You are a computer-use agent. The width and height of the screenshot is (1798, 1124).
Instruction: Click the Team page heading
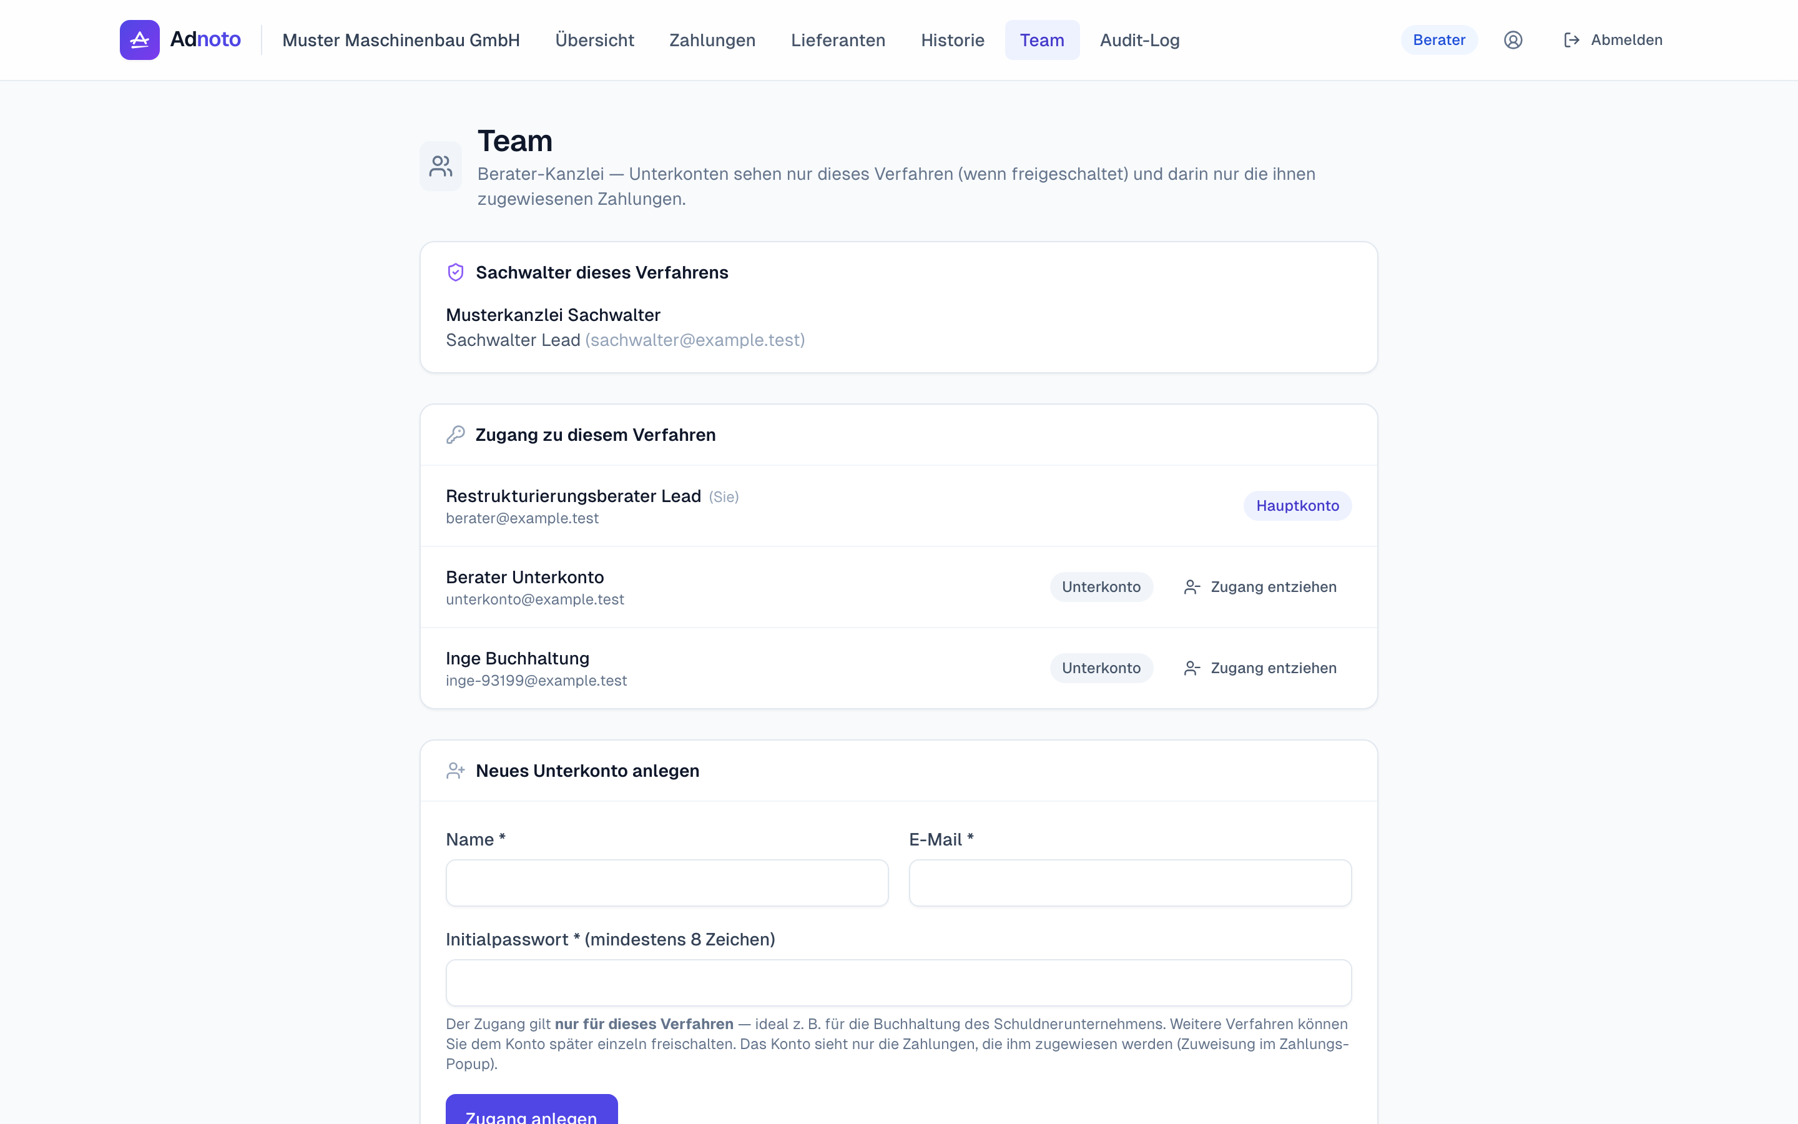click(515, 141)
